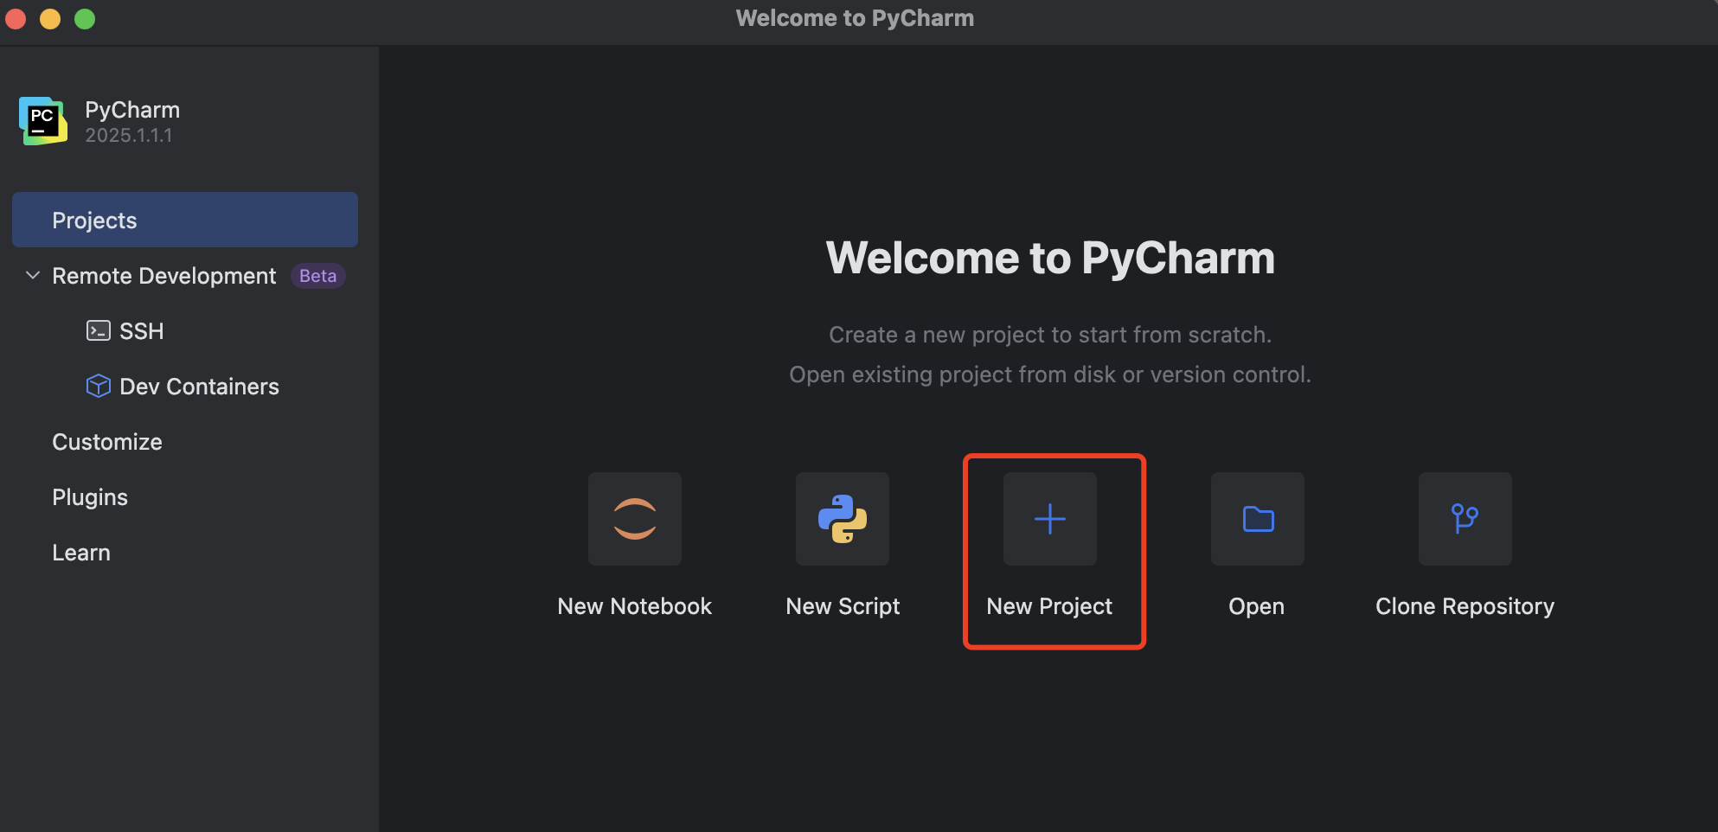Click the New Notebook label
The width and height of the screenshot is (1718, 832).
[635, 606]
